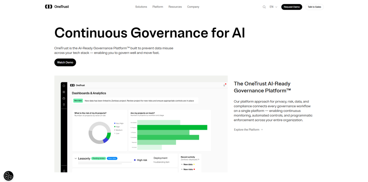Click the In Review bar in the chart

[x=164, y=132]
